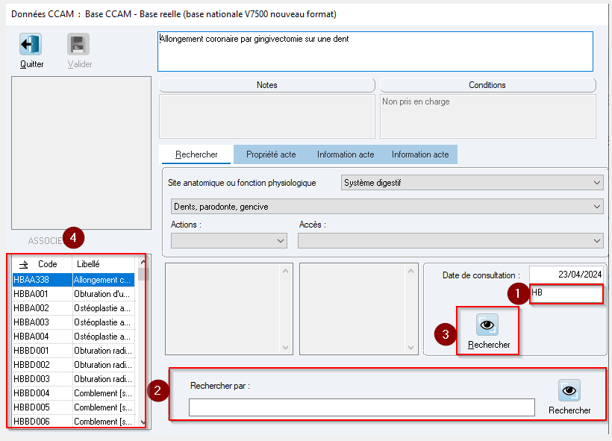Click the code list scrollbar up arrow
The width and height of the screenshot is (612, 441).
click(143, 261)
